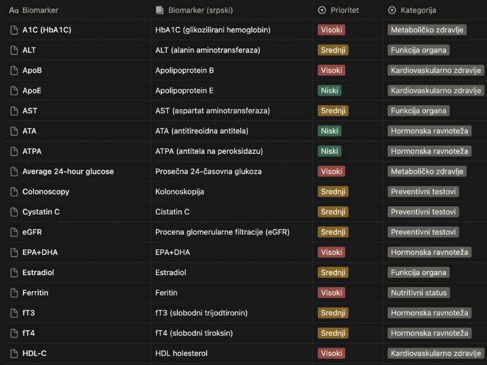Open the Prioritet column header menu
Viewport: 487px width, 365px height.
[x=344, y=10]
